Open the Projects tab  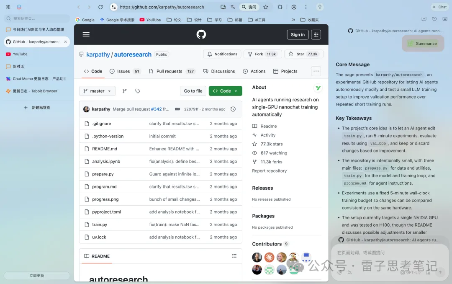(285, 71)
